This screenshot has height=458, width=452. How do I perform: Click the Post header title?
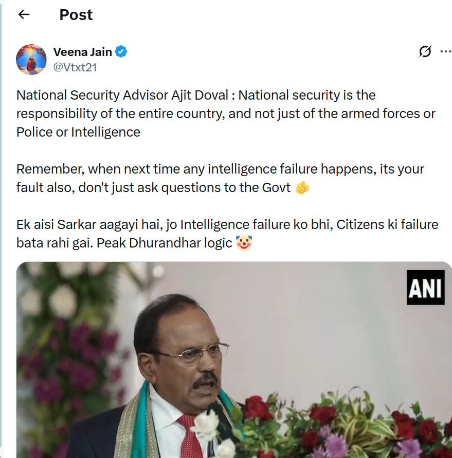tap(76, 15)
